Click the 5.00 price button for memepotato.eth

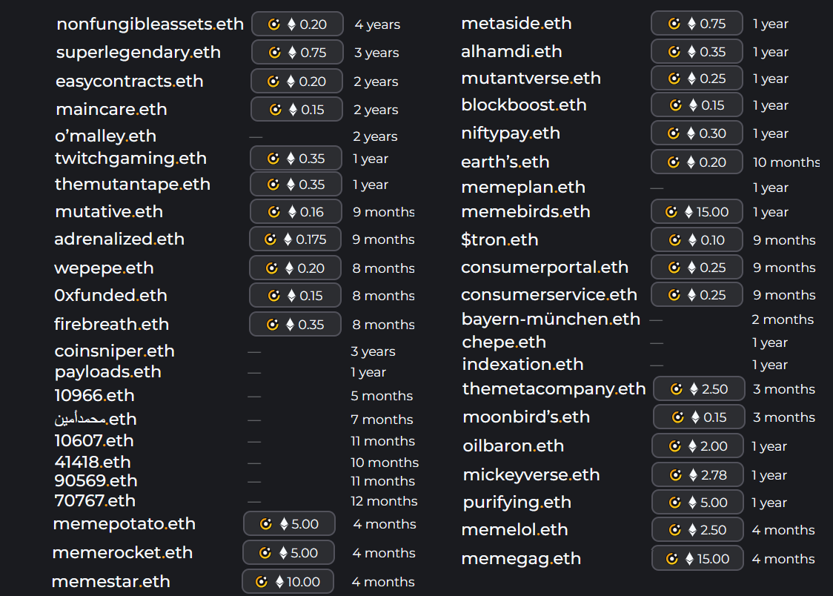(290, 524)
